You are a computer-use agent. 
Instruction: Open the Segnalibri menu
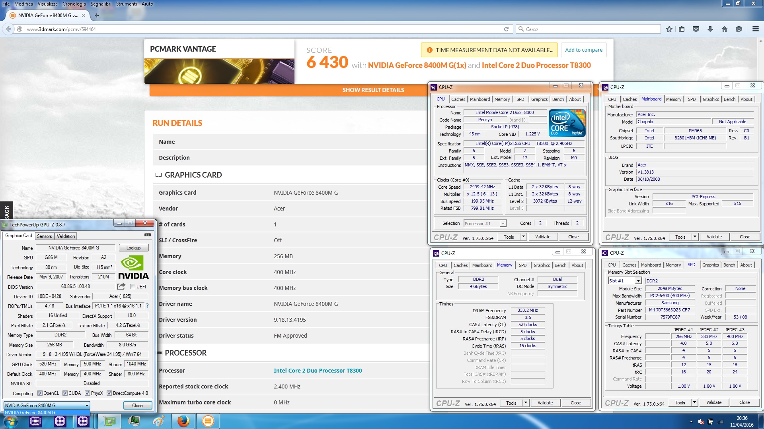(101, 4)
